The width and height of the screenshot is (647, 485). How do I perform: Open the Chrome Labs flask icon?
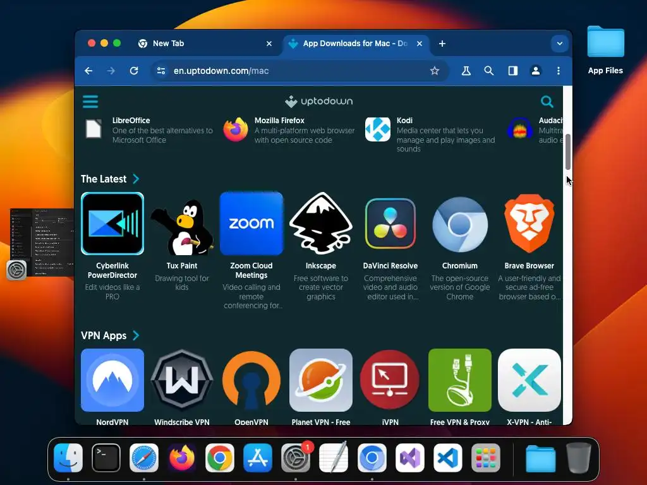pyautogui.click(x=466, y=71)
